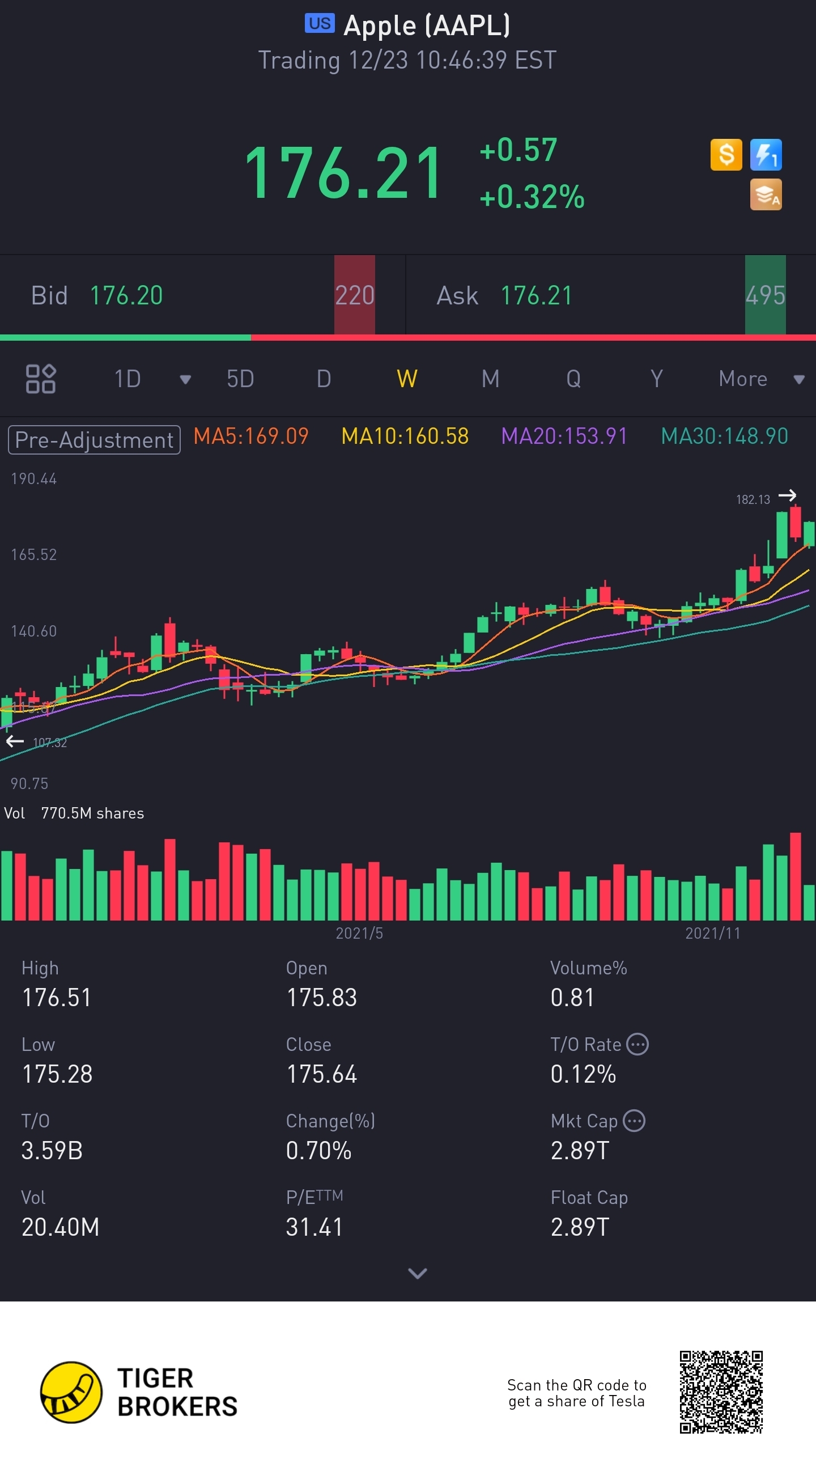This screenshot has height=1484, width=816.
Task: Tap the Close value 175.64
Action: click(321, 1074)
